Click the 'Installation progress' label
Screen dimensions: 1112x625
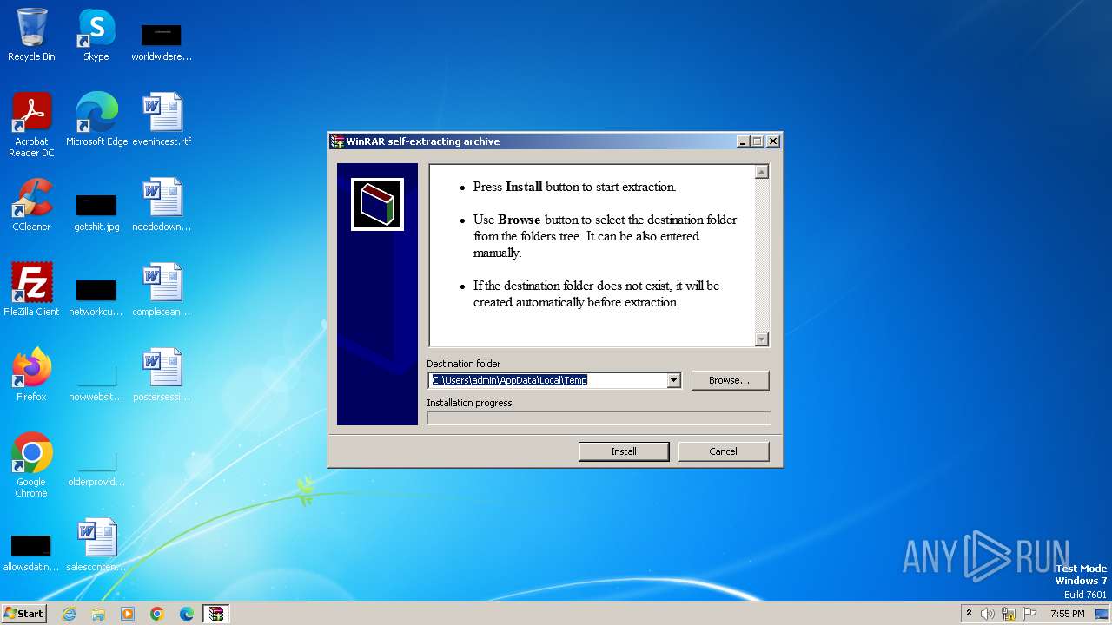tap(469, 403)
